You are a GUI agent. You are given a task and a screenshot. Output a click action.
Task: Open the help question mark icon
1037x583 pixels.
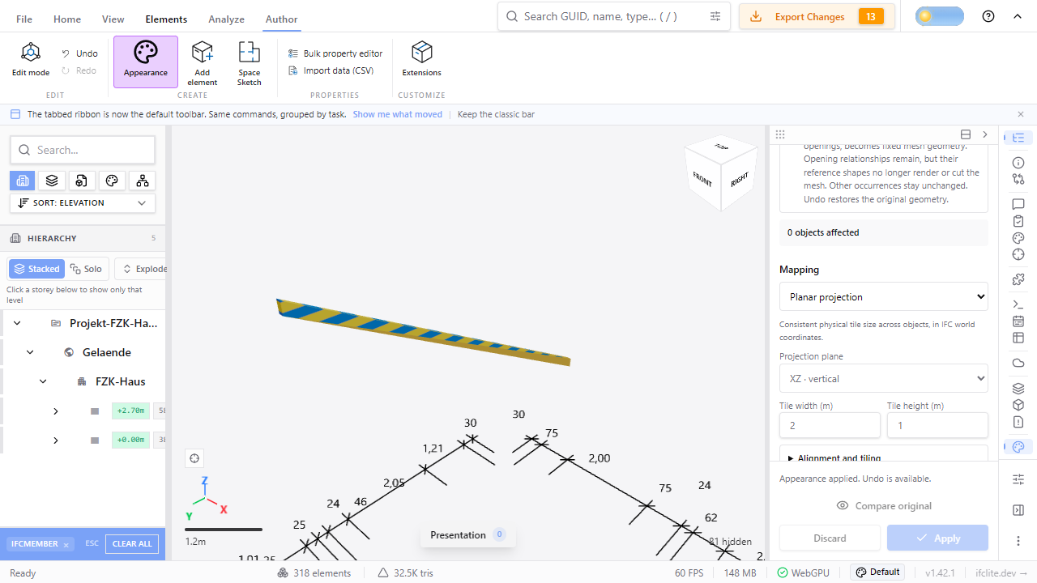coord(988,16)
